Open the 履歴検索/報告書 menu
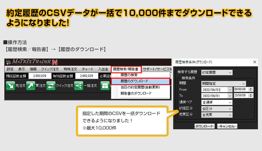 (126, 69)
